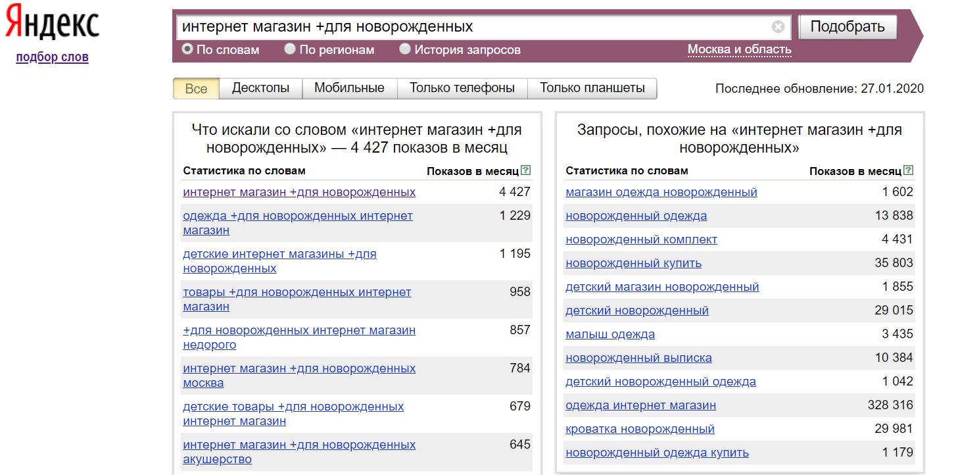979x475 pixels.
Task: Select the 'По регионам' radio button
Action: tap(290, 49)
